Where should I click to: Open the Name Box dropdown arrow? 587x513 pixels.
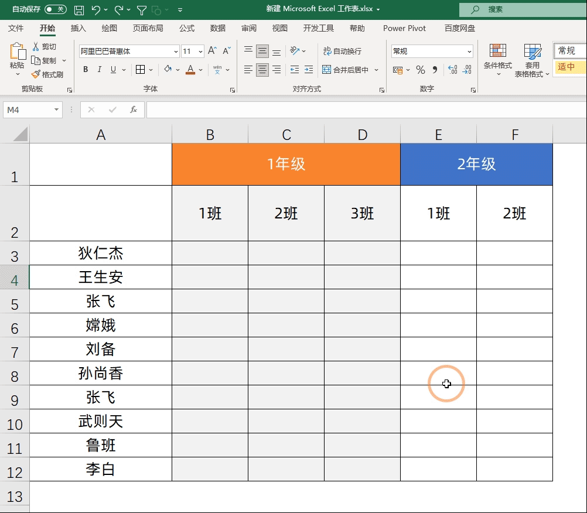coord(57,110)
